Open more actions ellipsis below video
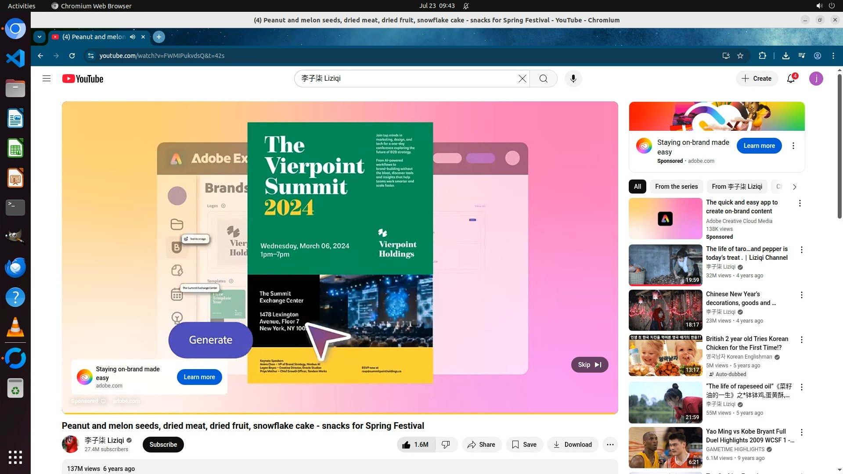This screenshot has height=474, width=843. (x=610, y=445)
